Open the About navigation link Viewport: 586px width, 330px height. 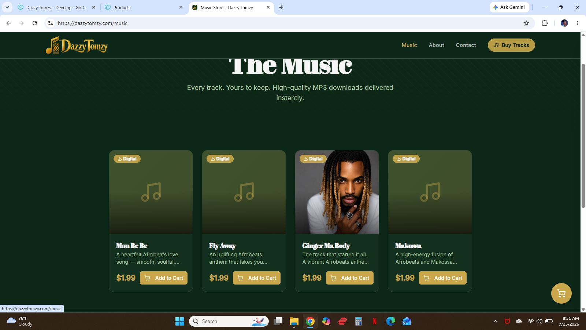437,45
